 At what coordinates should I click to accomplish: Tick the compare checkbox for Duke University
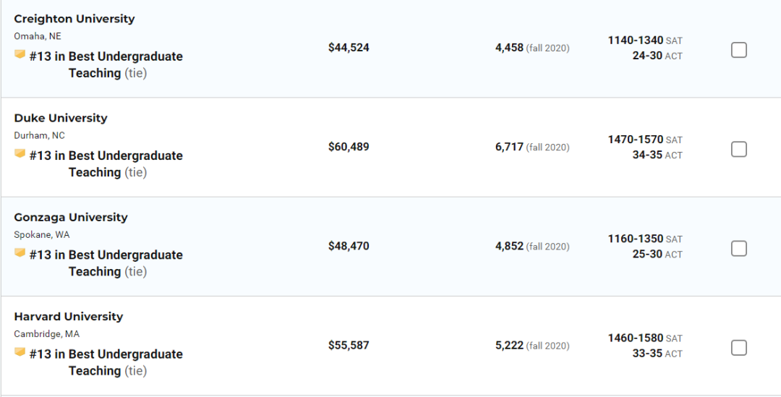(x=738, y=149)
